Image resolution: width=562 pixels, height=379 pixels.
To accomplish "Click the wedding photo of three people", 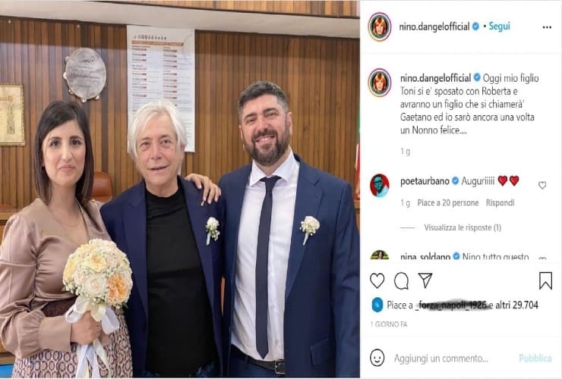I will point(179,189).
